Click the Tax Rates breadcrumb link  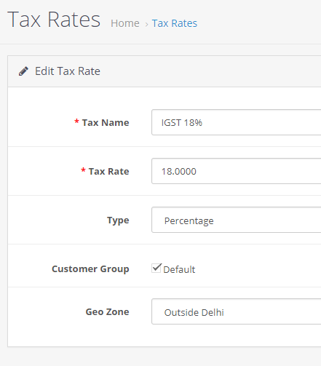point(175,23)
